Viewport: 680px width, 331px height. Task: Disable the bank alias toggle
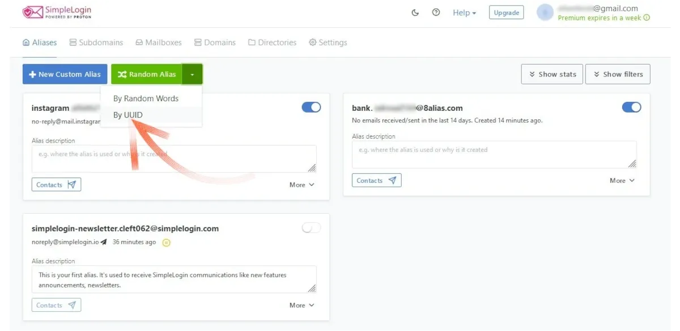pos(631,107)
